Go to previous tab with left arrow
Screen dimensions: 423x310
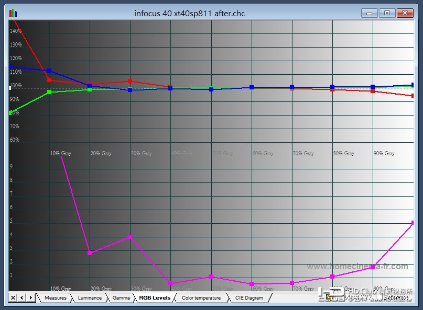[22, 297]
